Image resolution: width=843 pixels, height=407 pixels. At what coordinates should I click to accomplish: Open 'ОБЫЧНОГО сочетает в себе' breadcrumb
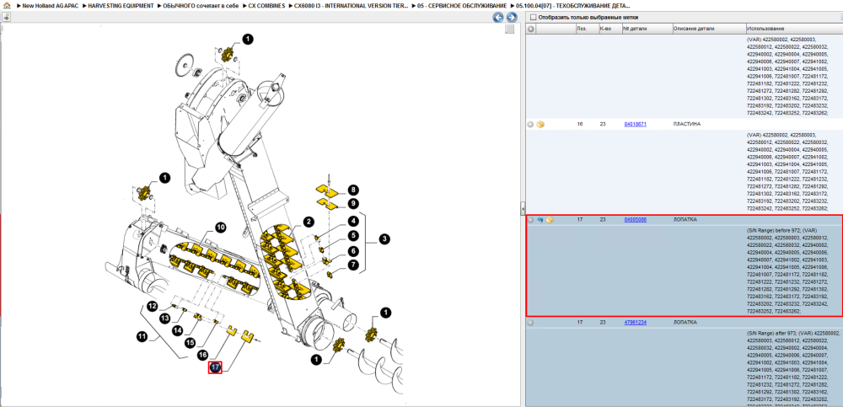point(200,5)
